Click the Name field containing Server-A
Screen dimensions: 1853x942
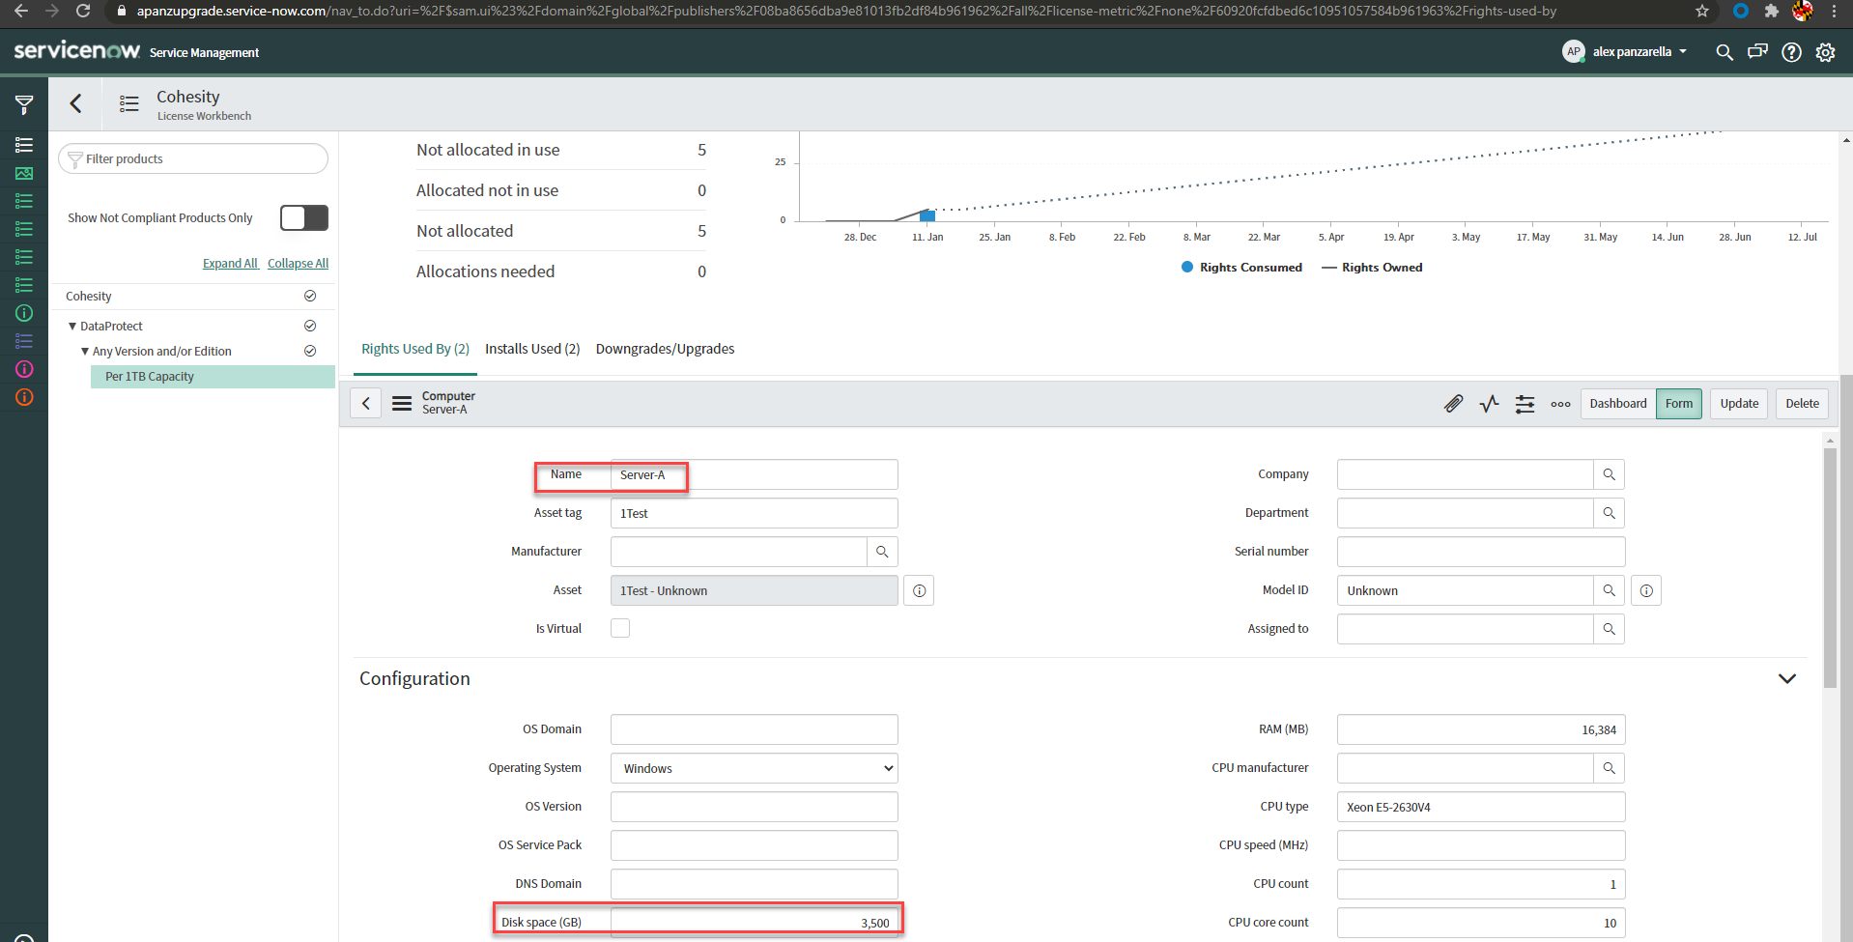point(755,474)
